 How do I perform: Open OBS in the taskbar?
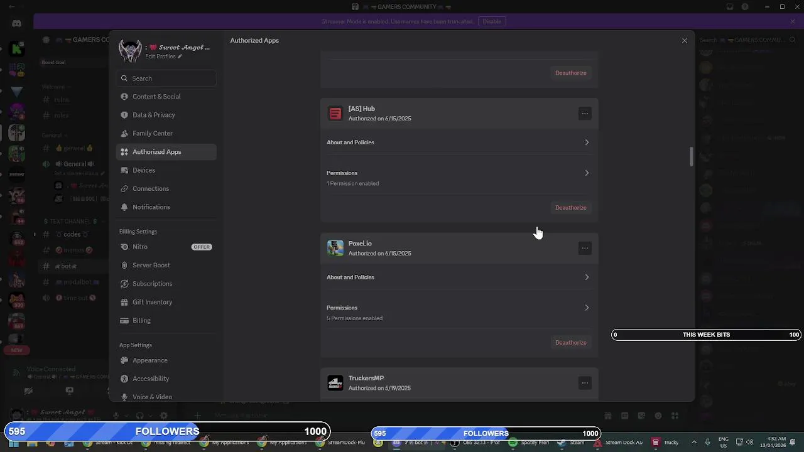(x=476, y=443)
